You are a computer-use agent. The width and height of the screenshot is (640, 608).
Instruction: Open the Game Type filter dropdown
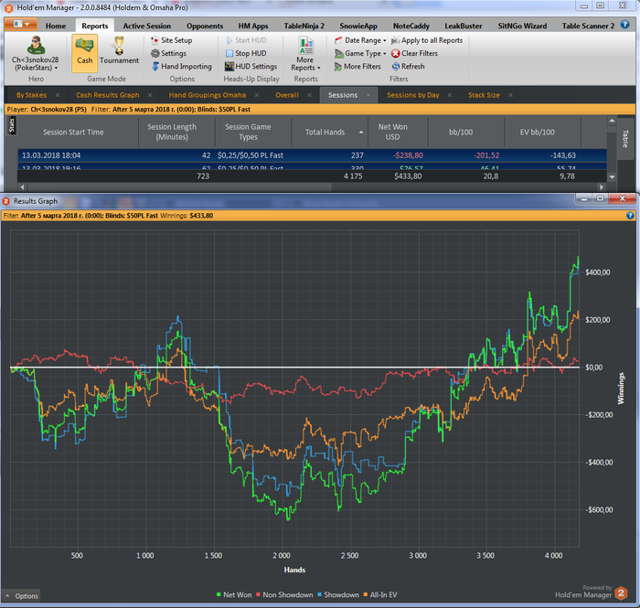pos(360,53)
